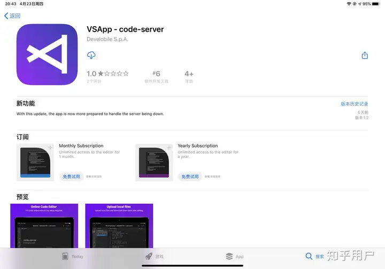Open the Monthly Subscription thumbnail image
385x269 pixels.
[x=35, y=163]
